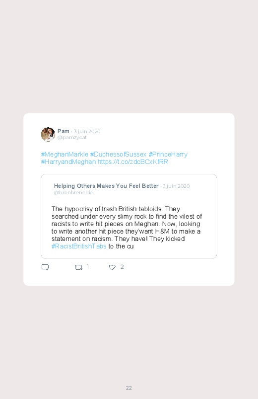Open Pam's profile picture
The width and height of the screenshot is (258, 399).
48,134
